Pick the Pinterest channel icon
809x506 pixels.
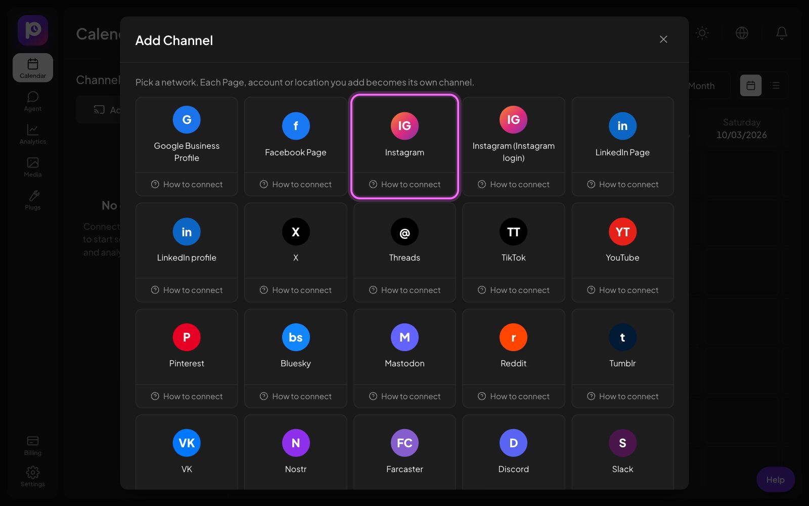pos(187,338)
